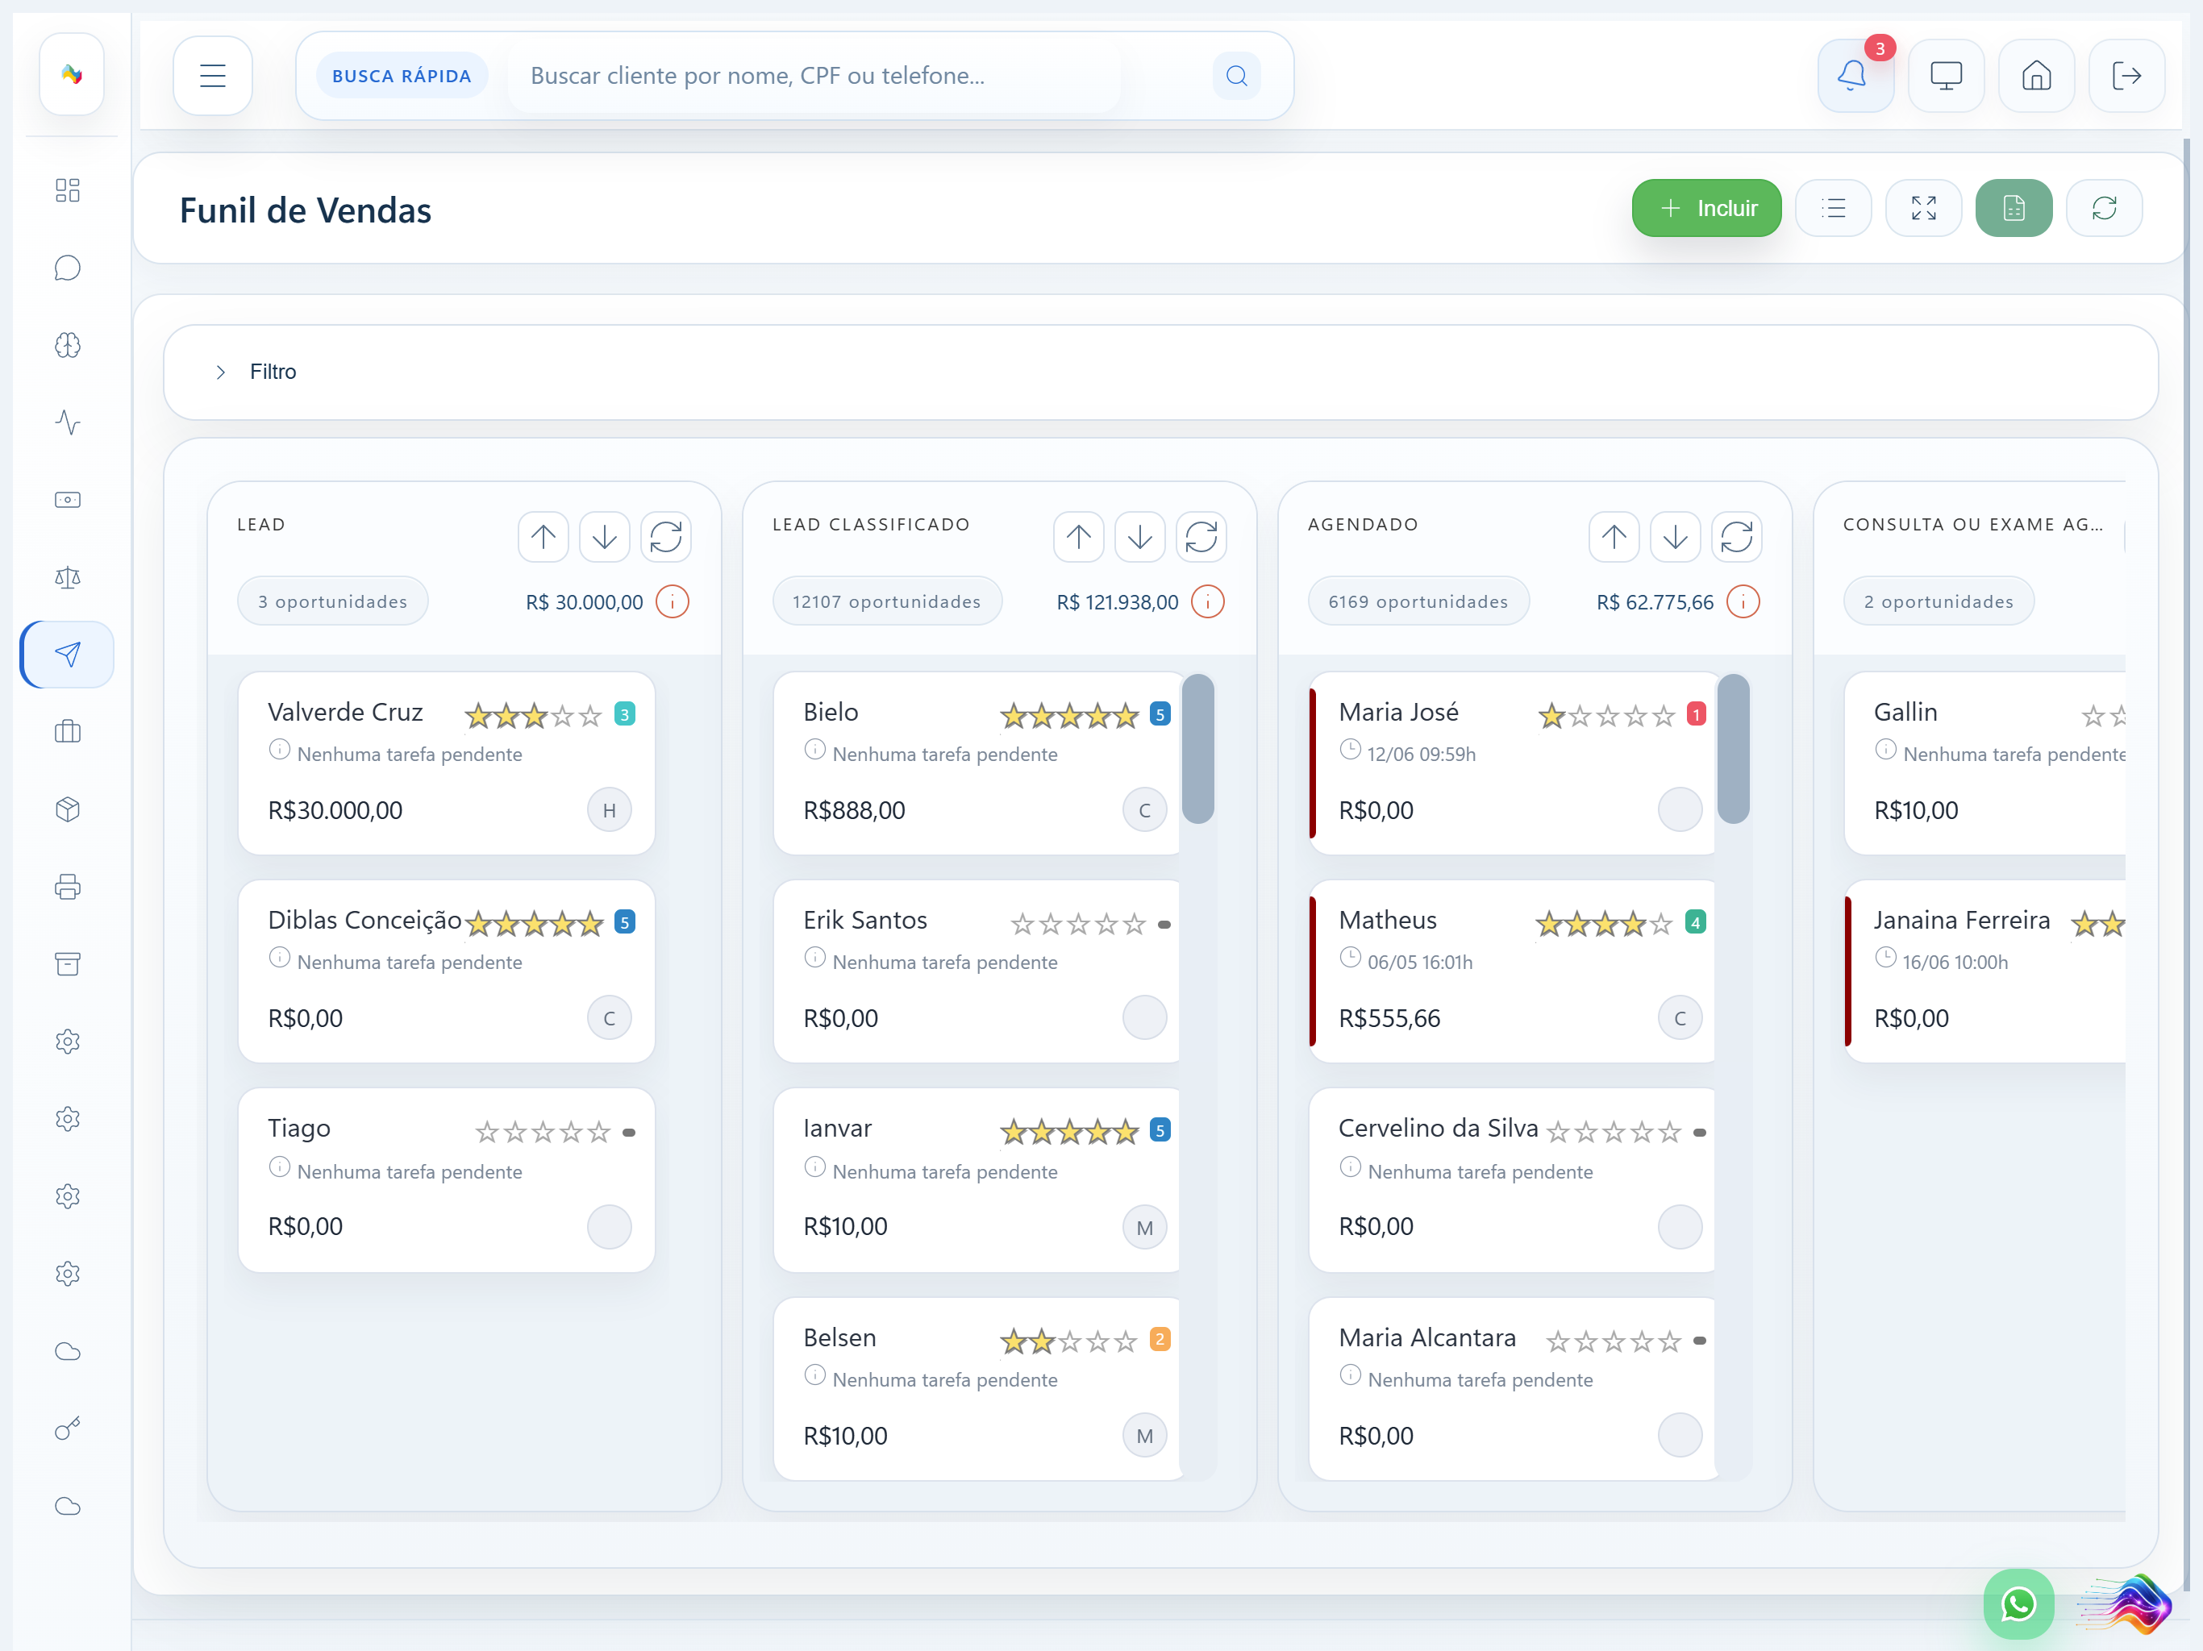
Task: Open the brain icon in sidebar
Action: pyautogui.click(x=68, y=346)
